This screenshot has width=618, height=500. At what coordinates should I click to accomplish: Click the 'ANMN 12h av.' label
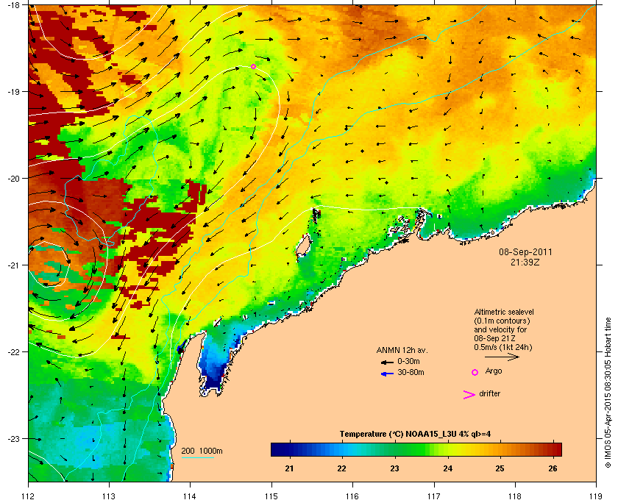[x=402, y=350]
